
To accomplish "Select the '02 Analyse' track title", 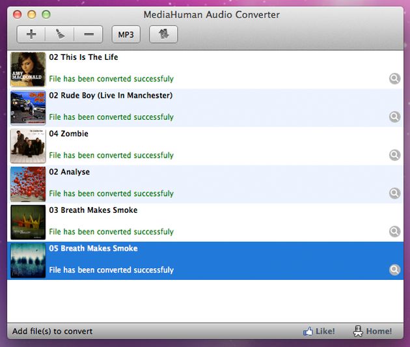I will point(69,172).
